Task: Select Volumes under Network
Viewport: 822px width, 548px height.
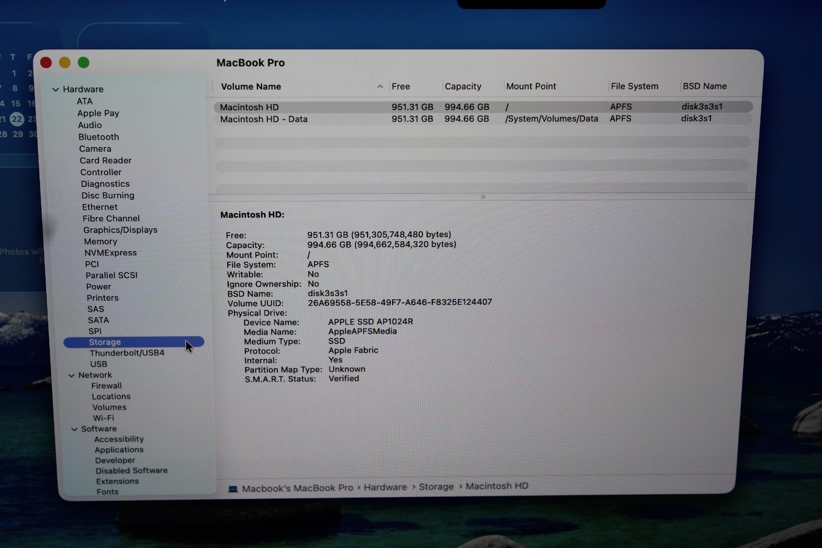Action: [x=109, y=407]
